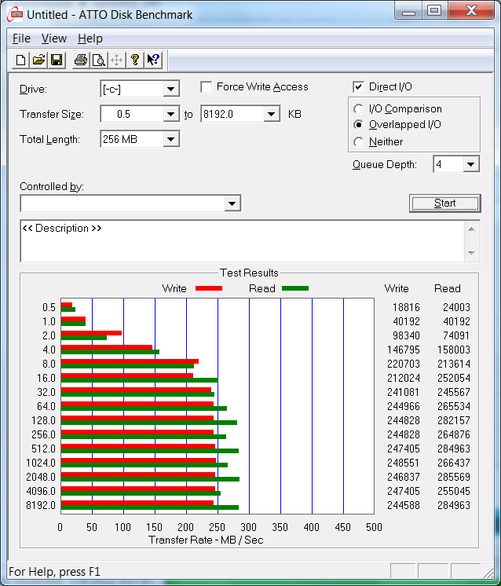The image size is (501, 586).
Task: Click the read value 158003
Action: [x=454, y=350]
